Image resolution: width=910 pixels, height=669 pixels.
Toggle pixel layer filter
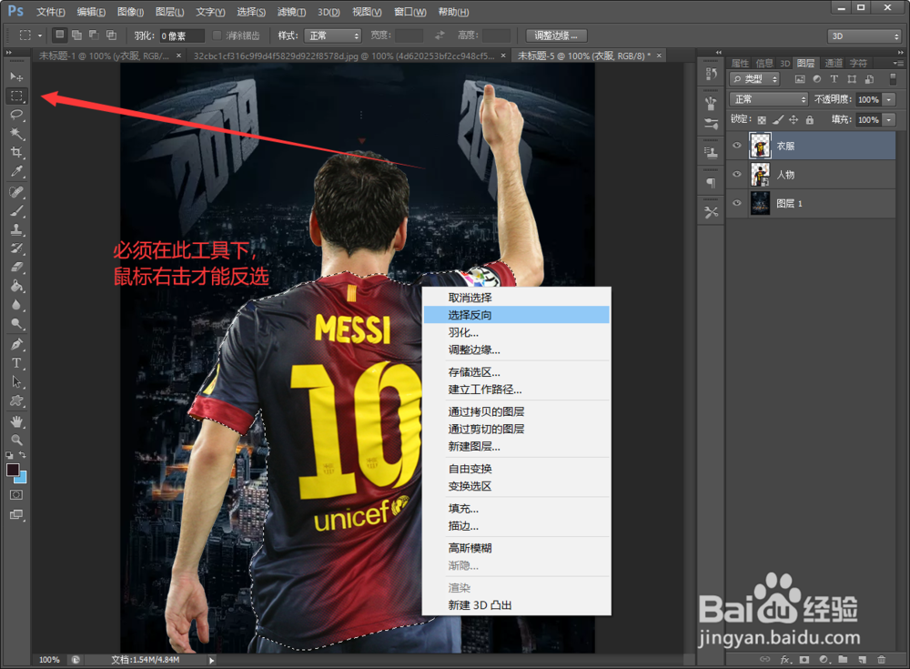click(800, 79)
